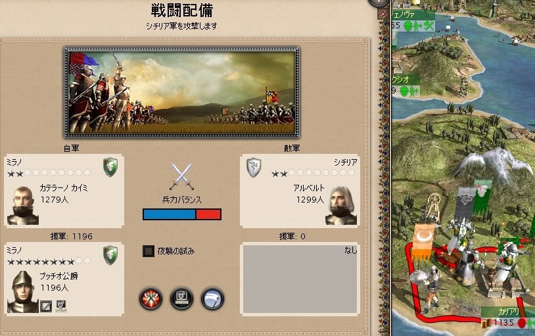Select helmeted ブッチオ公爵 portrait

23,292
